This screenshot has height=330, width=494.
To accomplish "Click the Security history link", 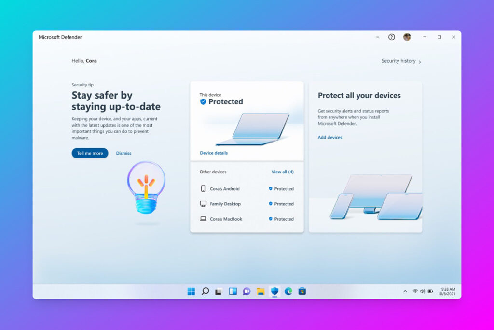I will [x=398, y=61].
